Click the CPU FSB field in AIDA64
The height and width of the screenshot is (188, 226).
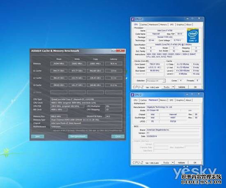[67, 106]
